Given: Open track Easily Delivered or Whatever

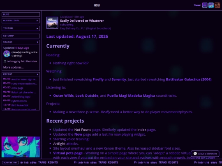Looking at the screenshot, I should (82, 21).
